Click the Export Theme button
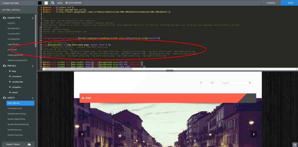This screenshot has width=298, height=147. tap(18, 144)
